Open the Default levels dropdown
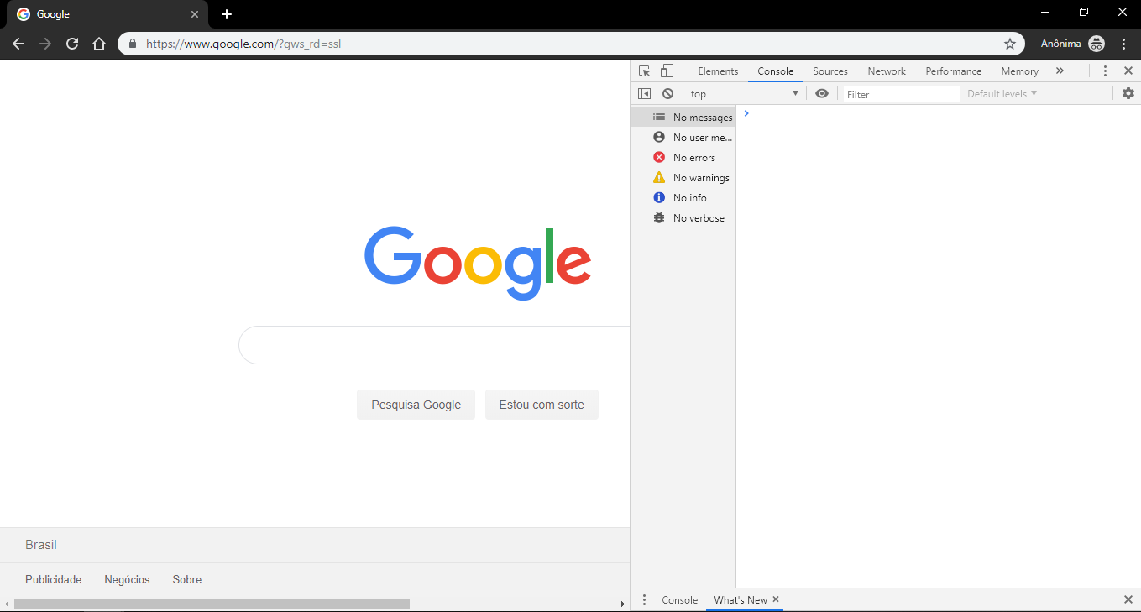Image resolution: width=1141 pixels, height=612 pixels. [1002, 94]
